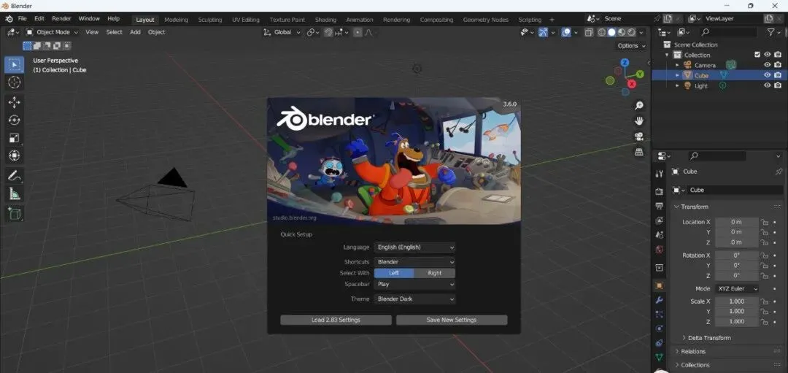Hide the Camera object in viewport
This screenshot has height=373, width=788.
(x=767, y=65)
